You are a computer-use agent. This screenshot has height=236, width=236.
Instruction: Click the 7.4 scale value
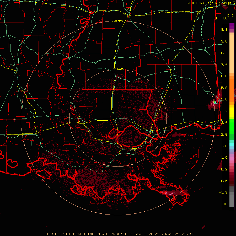click(x=224, y=65)
